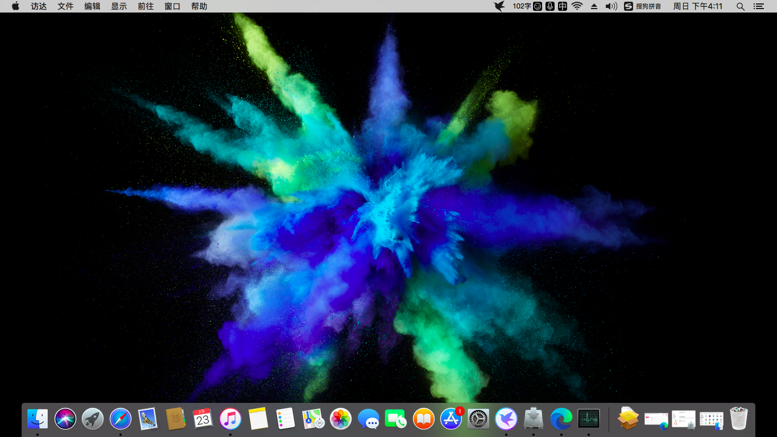Screen dimensions: 777x437
Task: Open Wi-Fi status menu
Action: pyautogui.click(x=577, y=6)
